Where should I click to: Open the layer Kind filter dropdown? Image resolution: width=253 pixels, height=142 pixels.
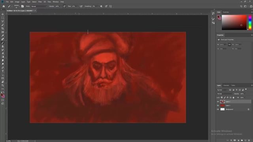pos(222,90)
